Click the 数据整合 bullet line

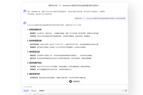[x=64, y=33]
